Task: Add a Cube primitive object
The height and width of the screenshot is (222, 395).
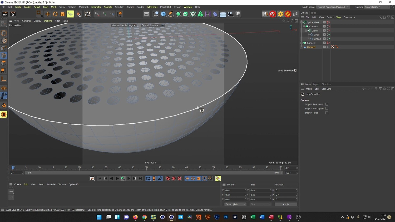Action: [163, 14]
